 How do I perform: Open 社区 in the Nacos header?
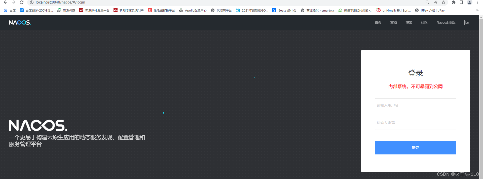[x=424, y=22]
